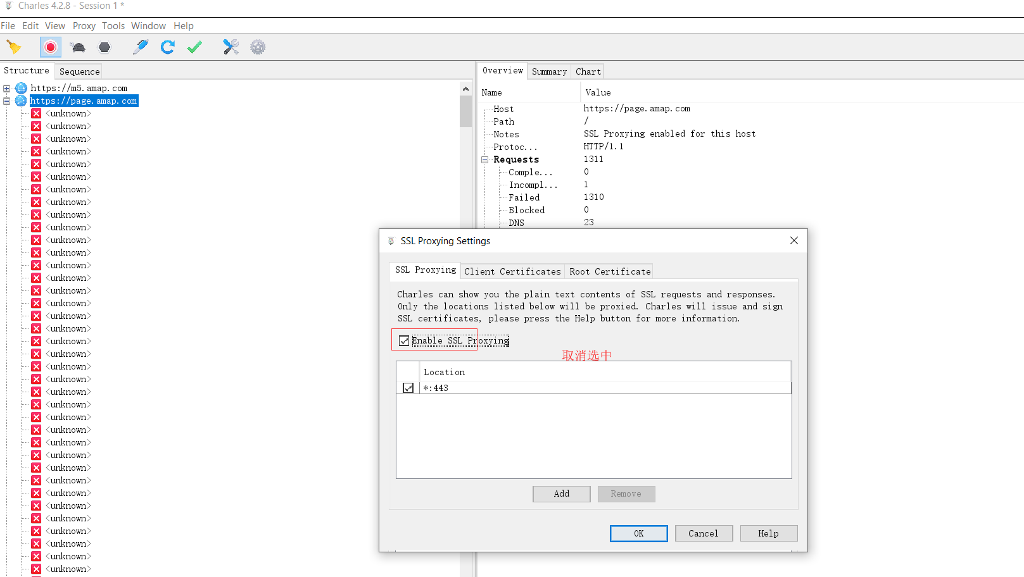Click the DNS row showing 23
Viewport: 1024px width, 577px height.
(750, 223)
